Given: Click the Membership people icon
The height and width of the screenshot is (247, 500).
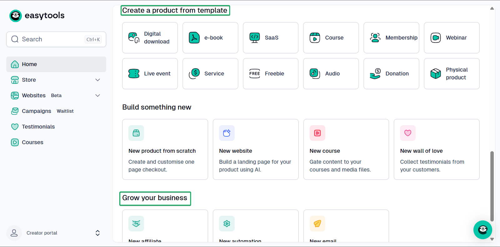Looking at the screenshot, I should click(x=375, y=38).
